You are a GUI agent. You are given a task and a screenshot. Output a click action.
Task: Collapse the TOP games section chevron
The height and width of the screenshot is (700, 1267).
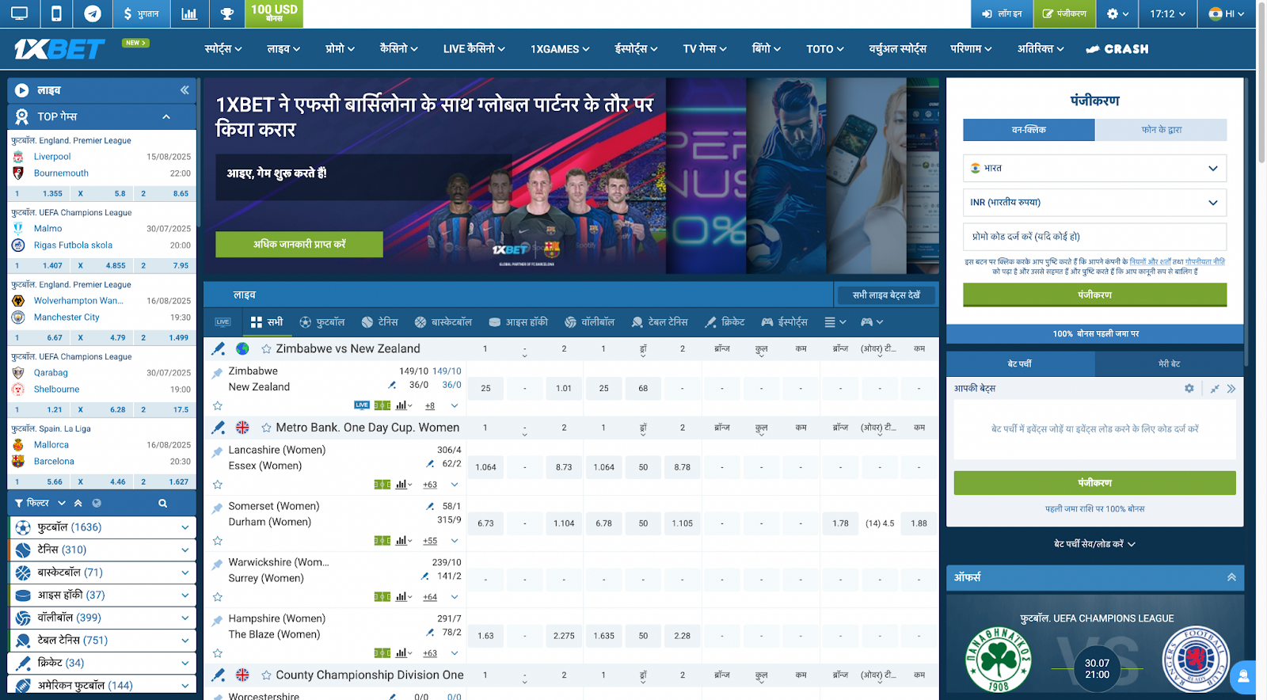(x=166, y=116)
